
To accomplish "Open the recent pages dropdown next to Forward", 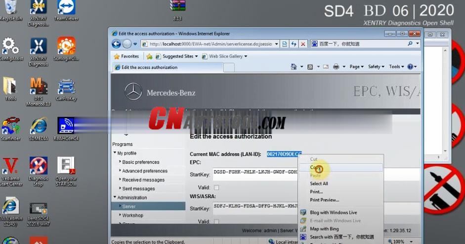I will [x=135, y=44].
